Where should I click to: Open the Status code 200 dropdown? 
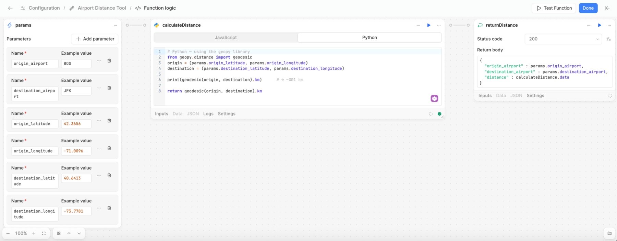click(563, 39)
